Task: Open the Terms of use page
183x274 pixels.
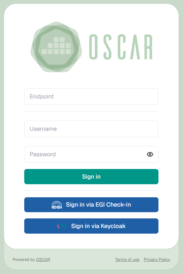Action: tap(127, 259)
